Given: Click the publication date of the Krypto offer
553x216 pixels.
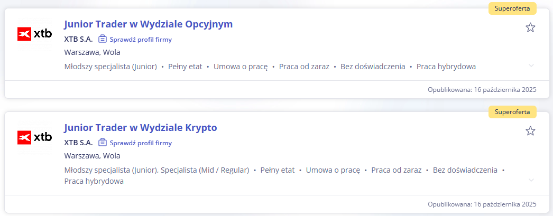Looking at the screenshot, I should click(x=482, y=204).
